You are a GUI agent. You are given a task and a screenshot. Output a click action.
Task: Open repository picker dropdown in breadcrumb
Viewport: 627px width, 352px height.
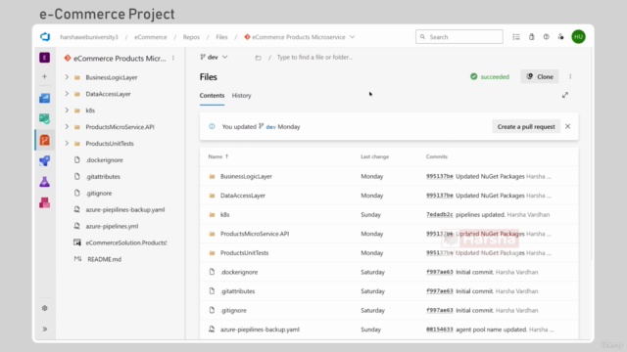pos(352,37)
